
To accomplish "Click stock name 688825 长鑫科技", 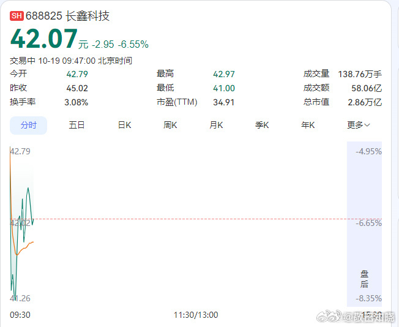I will [x=68, y=16].
